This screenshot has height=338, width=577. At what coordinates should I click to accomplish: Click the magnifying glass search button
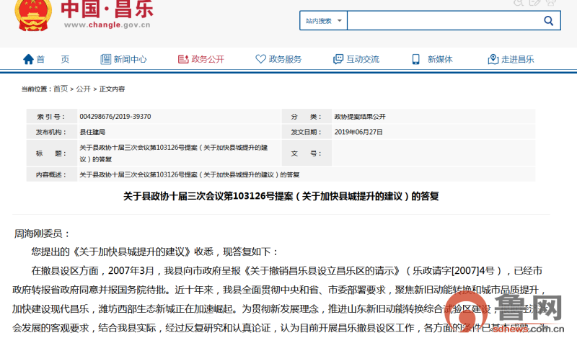pyautogui.click(x=548, y=21)
